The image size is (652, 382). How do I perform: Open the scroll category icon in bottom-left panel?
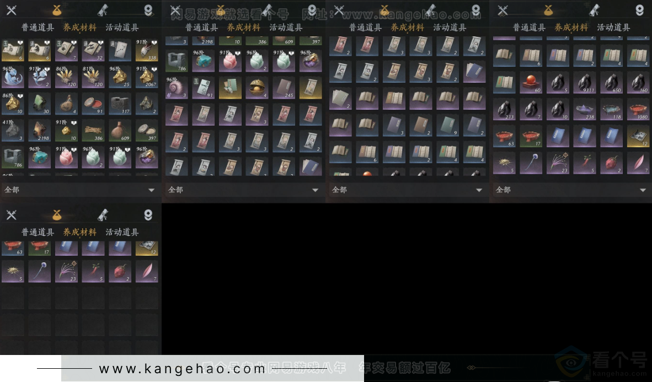[103, 215]
